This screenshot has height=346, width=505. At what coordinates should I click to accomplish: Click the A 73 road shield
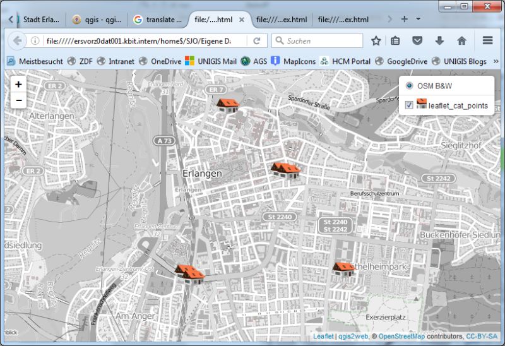point(165,141)
